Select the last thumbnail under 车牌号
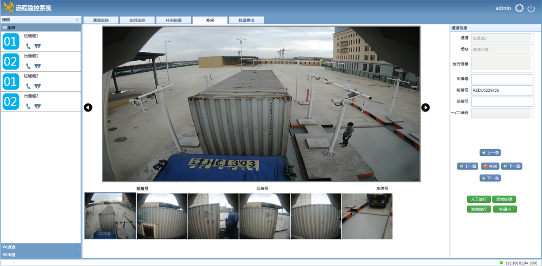542x266 pixels. 367,216
